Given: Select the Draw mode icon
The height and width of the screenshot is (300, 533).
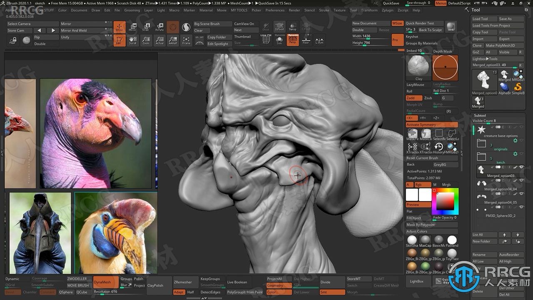Looking at the screenshot, I should [x=120, y=27].
